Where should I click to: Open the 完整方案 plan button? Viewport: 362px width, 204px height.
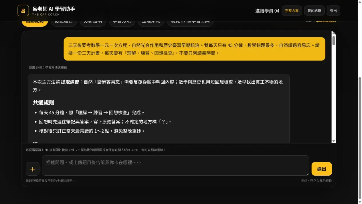pos(292,11)
